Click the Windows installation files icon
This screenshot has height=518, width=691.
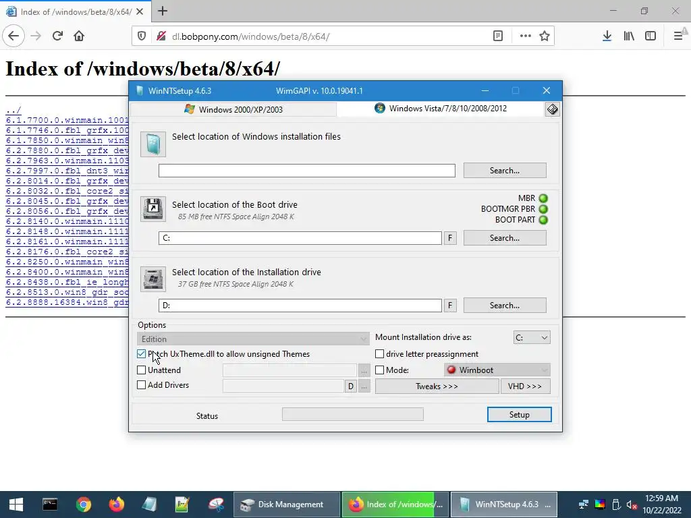click(x=153, y=144)
